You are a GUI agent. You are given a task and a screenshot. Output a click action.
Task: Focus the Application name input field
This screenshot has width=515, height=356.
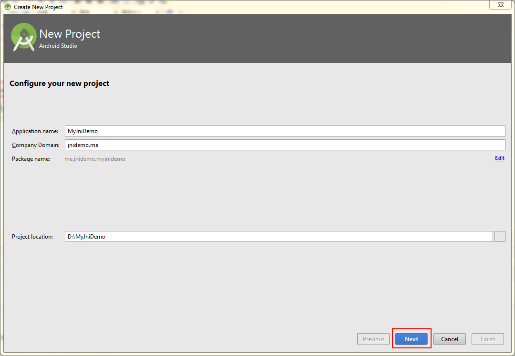tap(285, 131)
